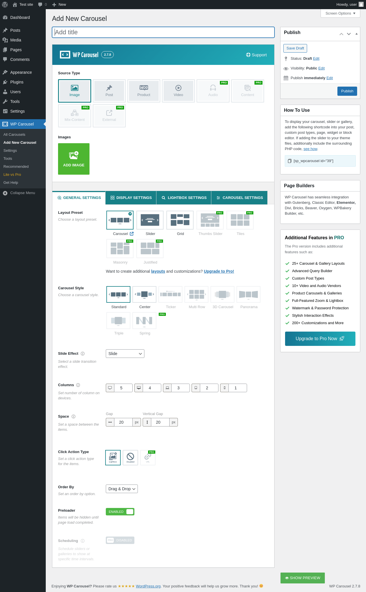
Task: Toggle the Scheduling PRO Disabled switch
Action: click(x=120, y=540)
